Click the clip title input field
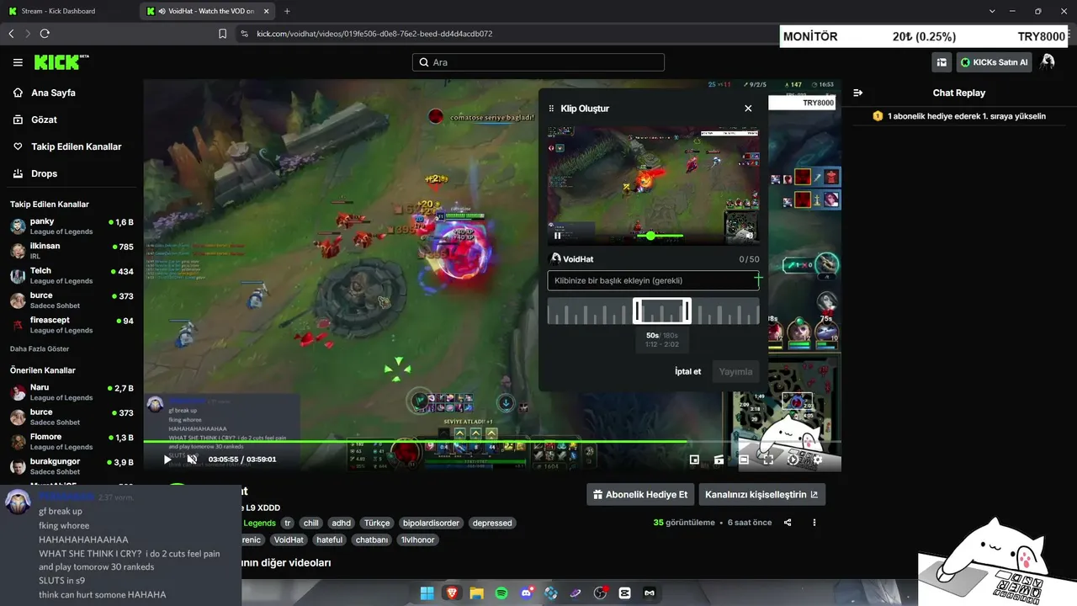Screen dimensions: 1077x606 click(x=653, y=280)
